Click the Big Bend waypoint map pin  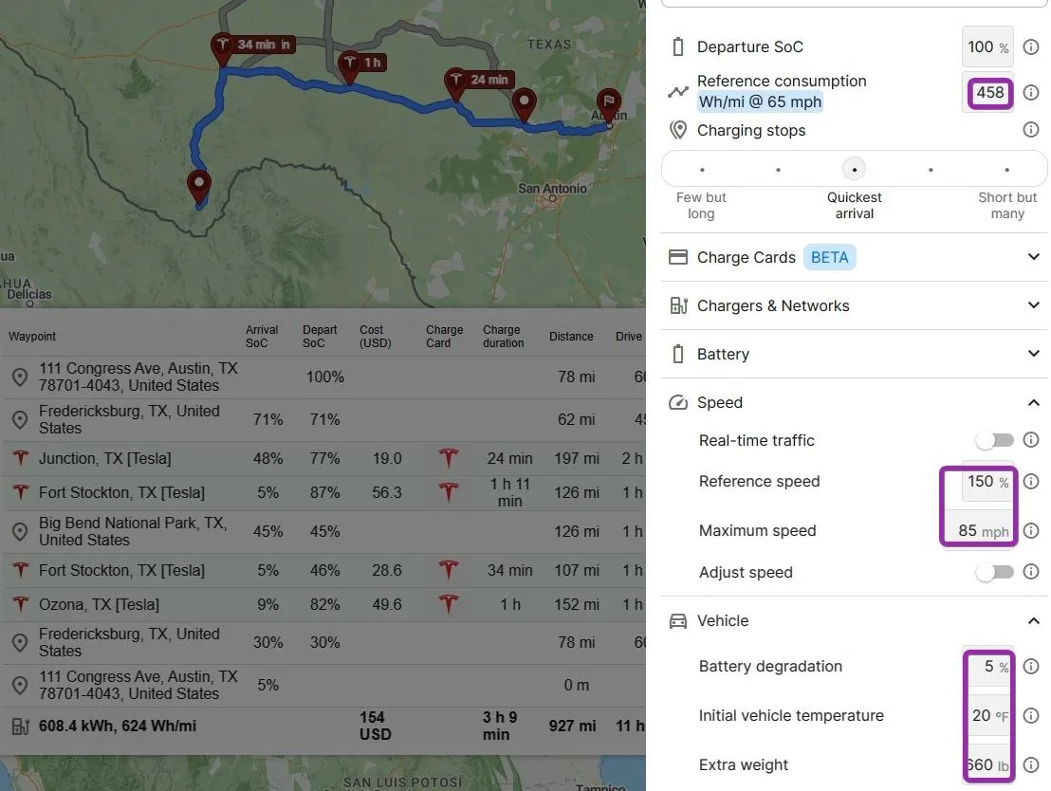pyautogui.click(x=198, y=186)
